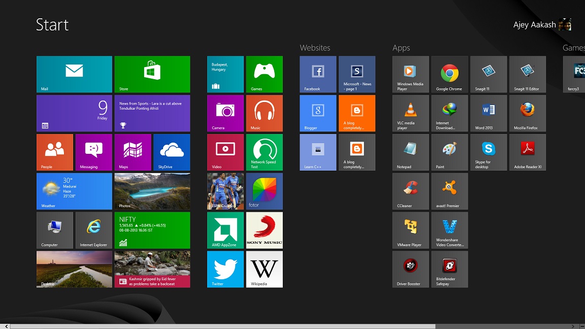The width and height of the screenshot is (585, 329).
Task: Open the Microsoft - News page 1 tile
Action: [357, 74]
